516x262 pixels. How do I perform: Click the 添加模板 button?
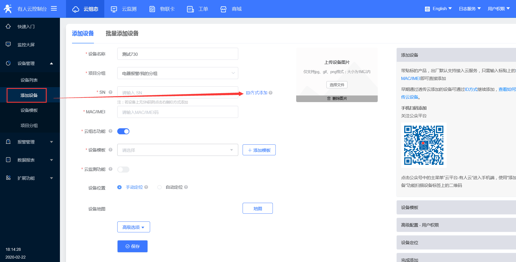[x=259, y=150]
